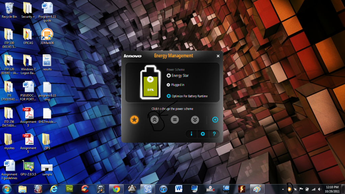Select Assignment 3 PDF file

[28, 117]
